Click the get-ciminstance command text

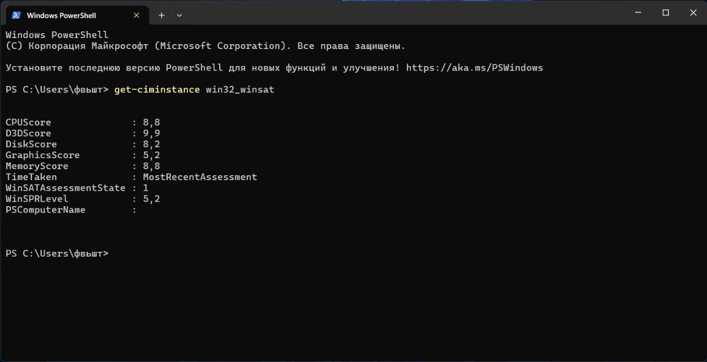pyautogui.click(x=157, y=89)
